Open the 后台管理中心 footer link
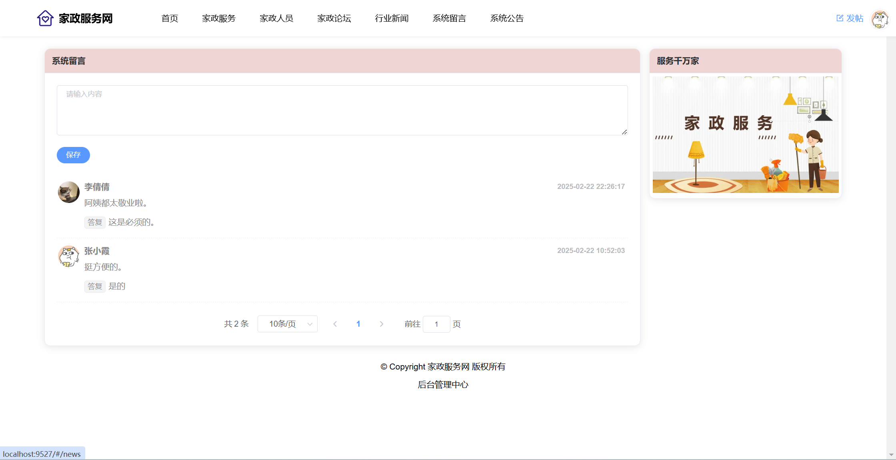 [443, 385]
